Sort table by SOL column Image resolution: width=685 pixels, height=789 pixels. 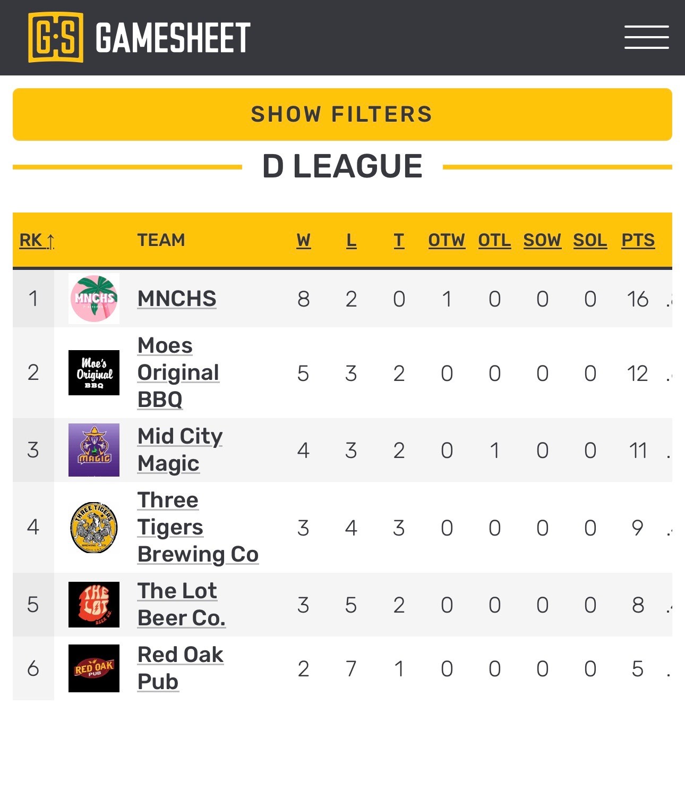pos(590,240)
